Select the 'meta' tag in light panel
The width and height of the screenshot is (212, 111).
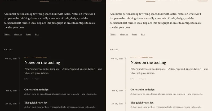[x=132, y=79]
